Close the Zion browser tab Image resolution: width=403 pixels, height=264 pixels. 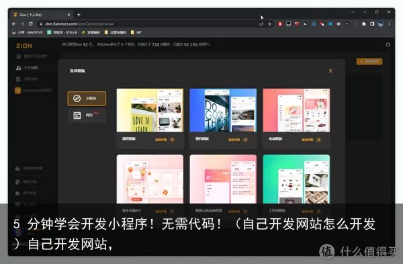point(69,15)
